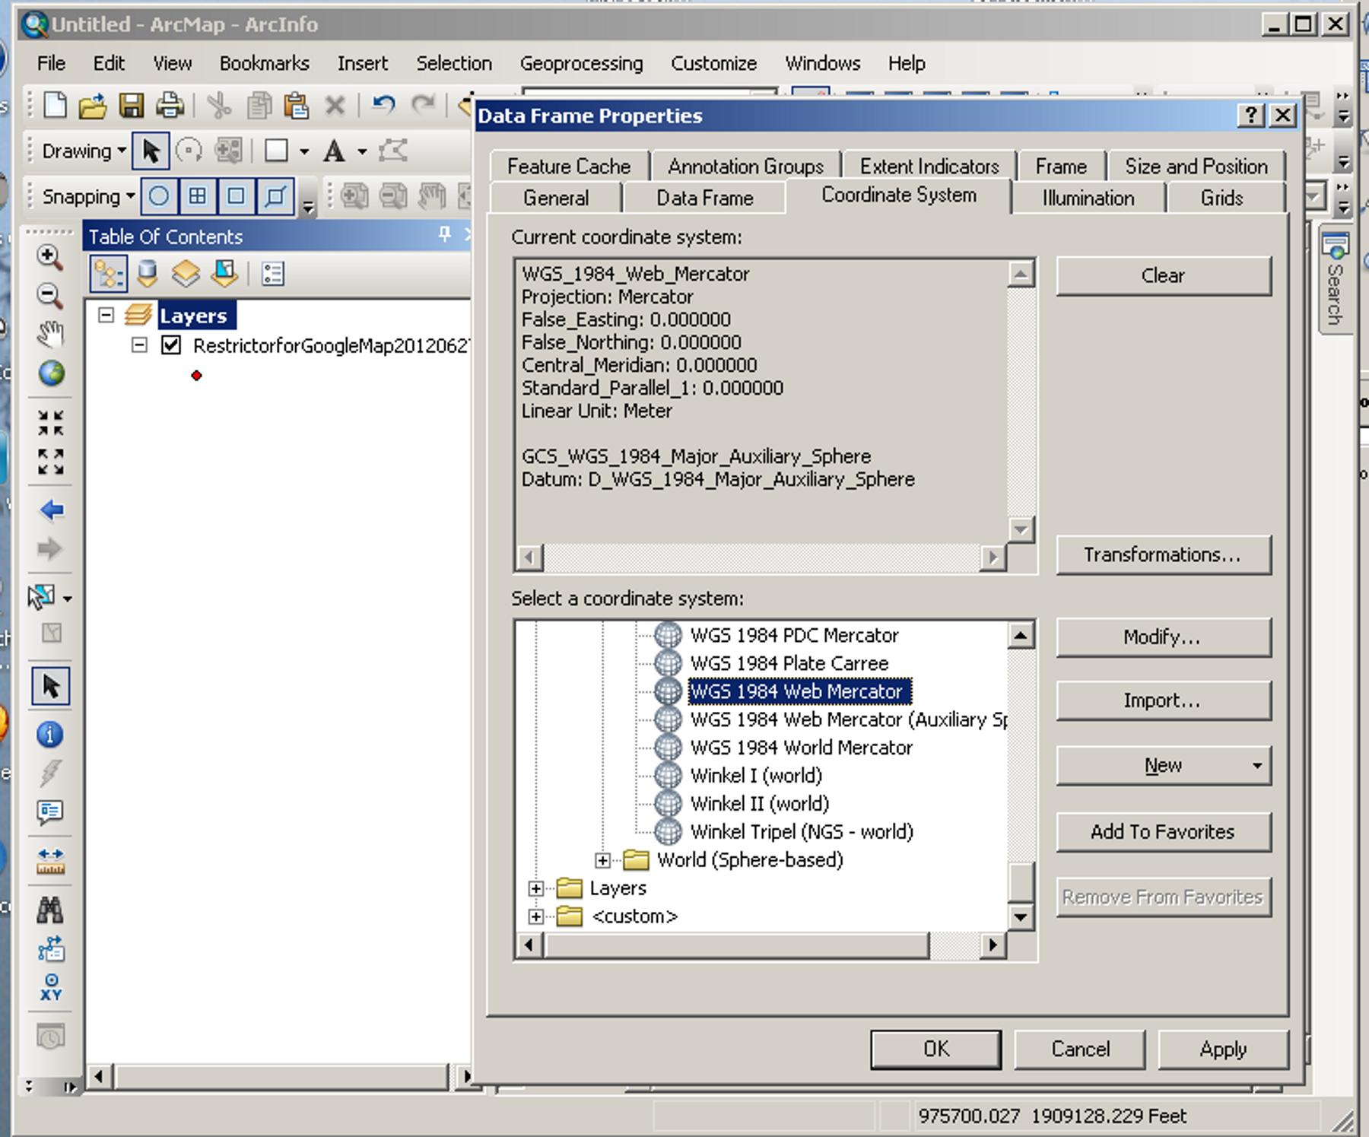Collapse the Layers data frame in TOC
The width and height of the screenshot is (1369, 1137).
(106, 315)
